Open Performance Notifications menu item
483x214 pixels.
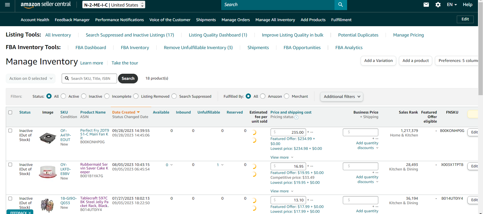click(x=120, y=20)
